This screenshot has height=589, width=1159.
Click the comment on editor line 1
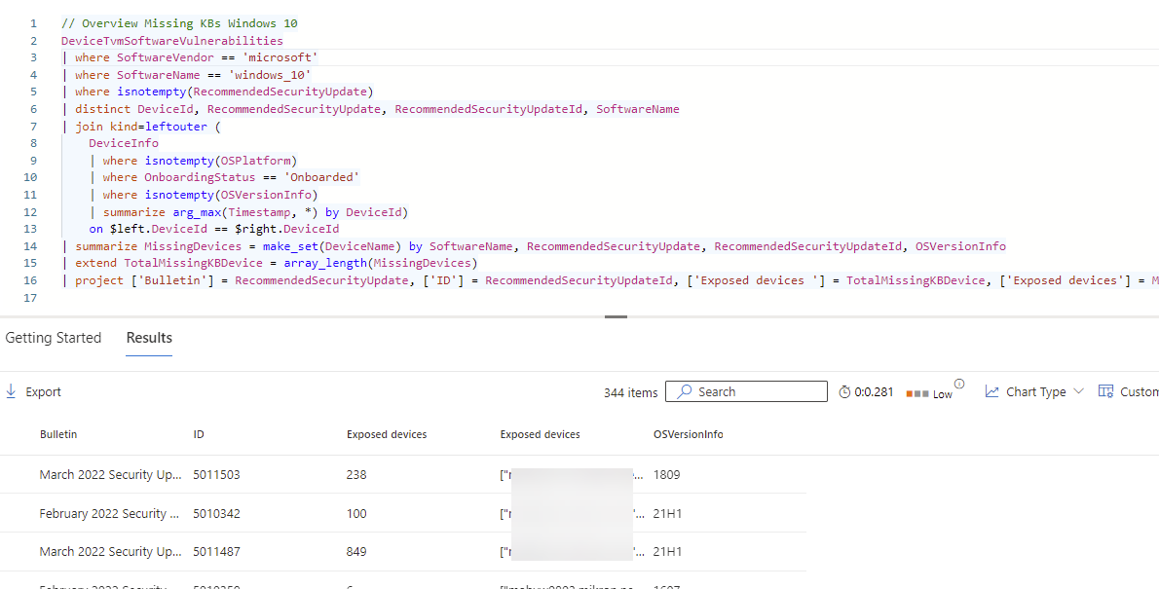179,23
